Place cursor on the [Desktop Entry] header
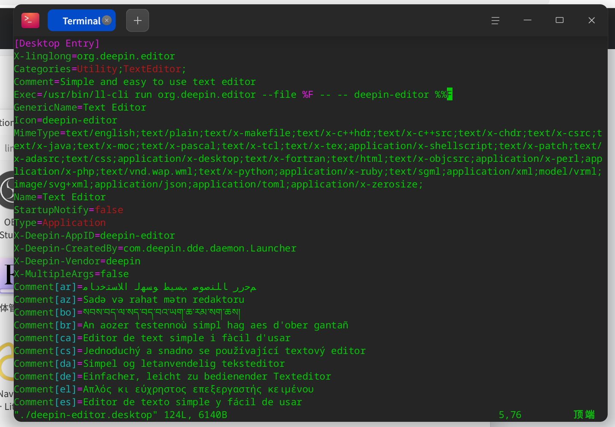 (x=57, y=44)
